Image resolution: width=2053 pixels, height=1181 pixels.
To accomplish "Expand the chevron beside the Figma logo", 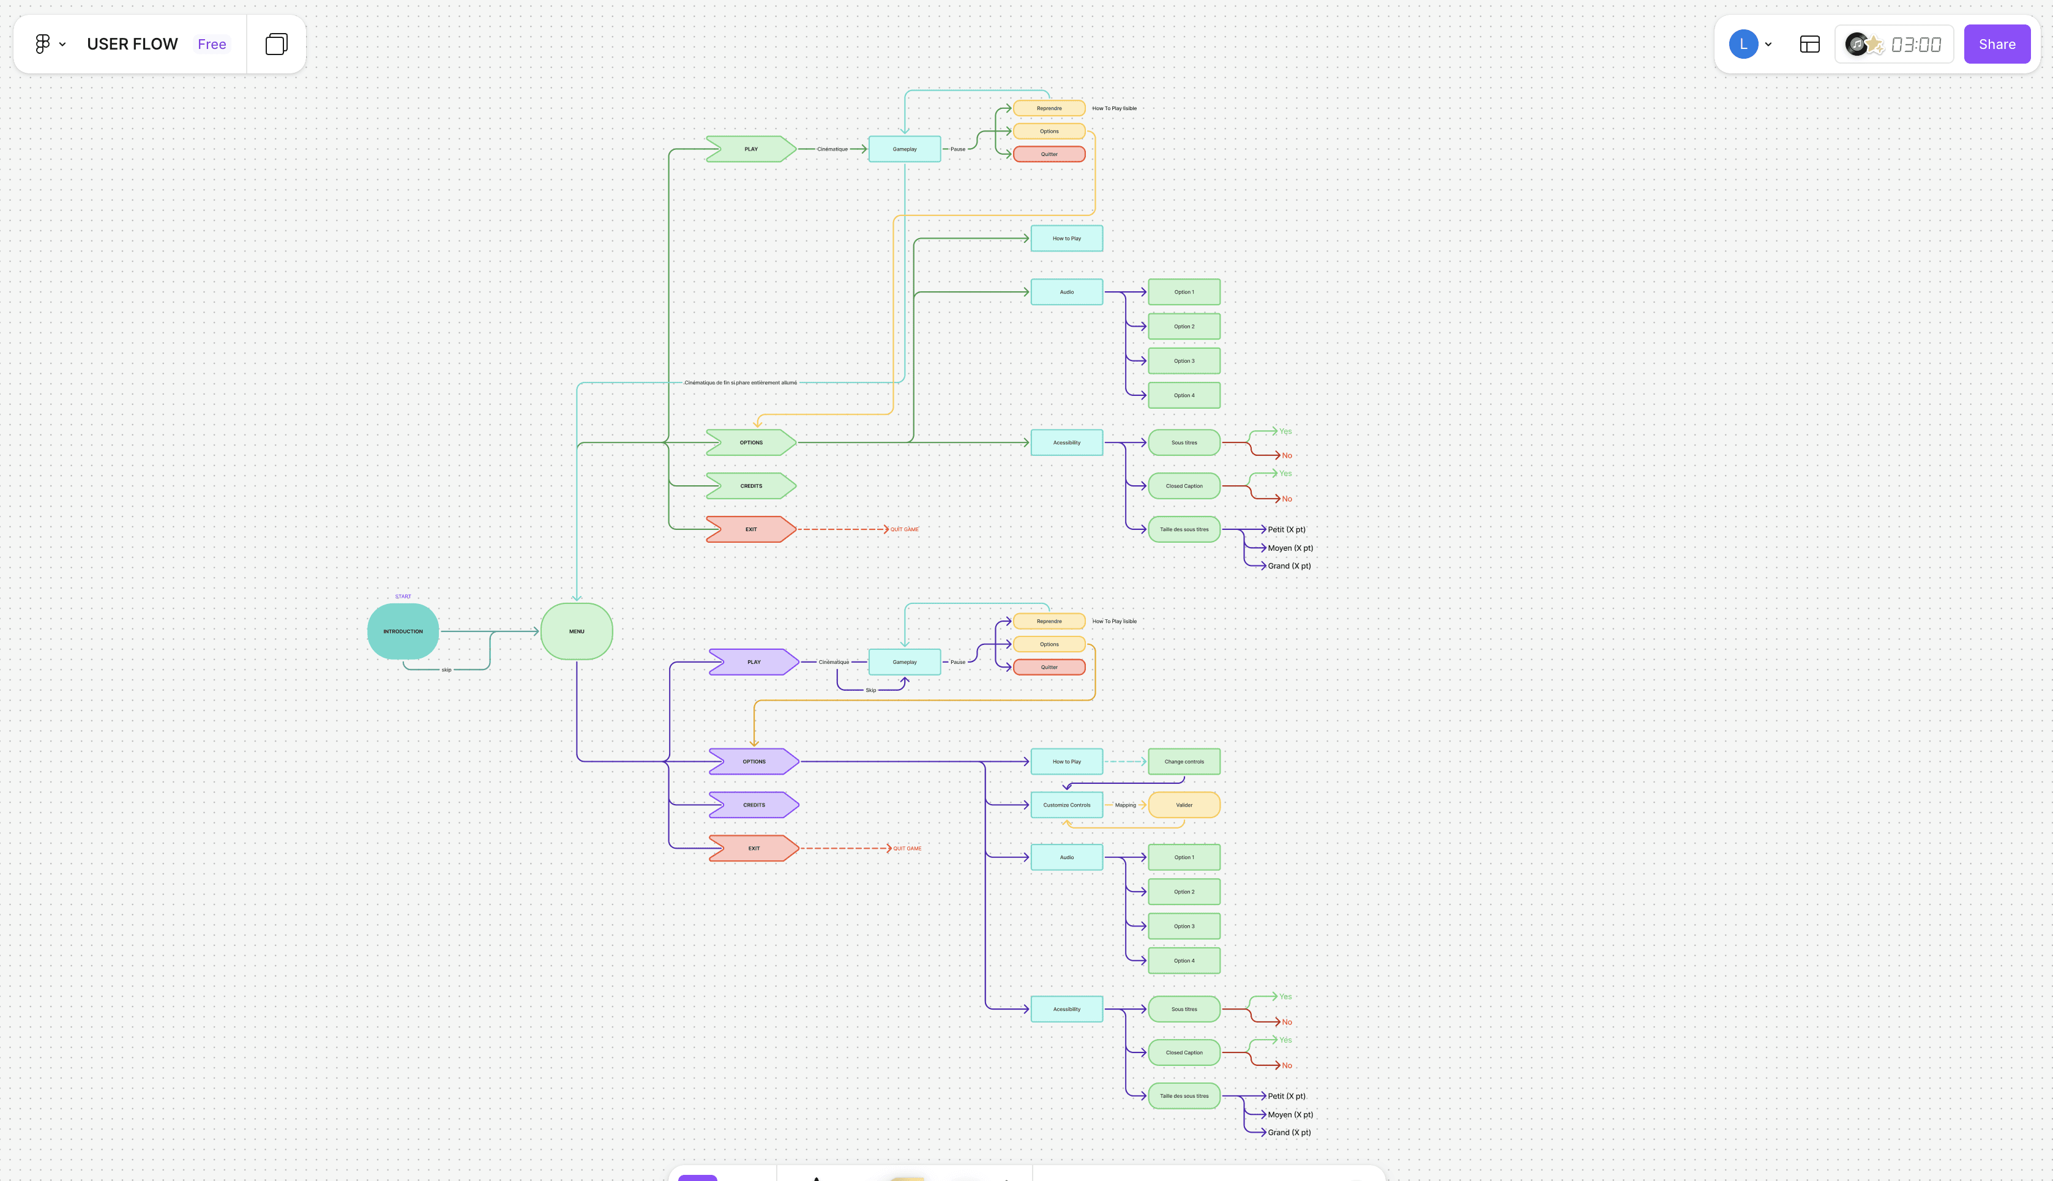I will click(x=62, y=45).
